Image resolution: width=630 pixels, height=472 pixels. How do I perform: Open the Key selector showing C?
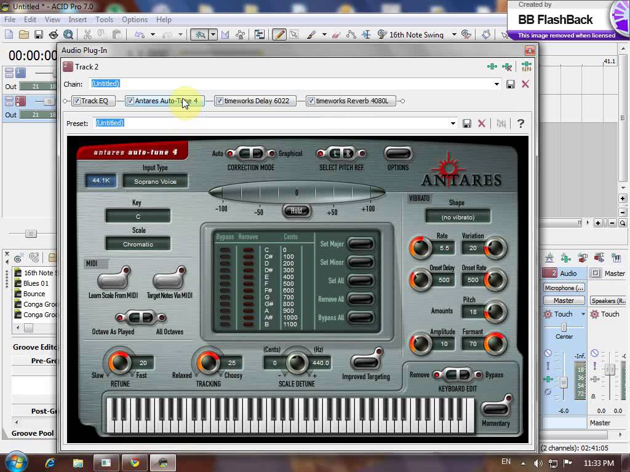pyautogui.click(x=138, y=216)
